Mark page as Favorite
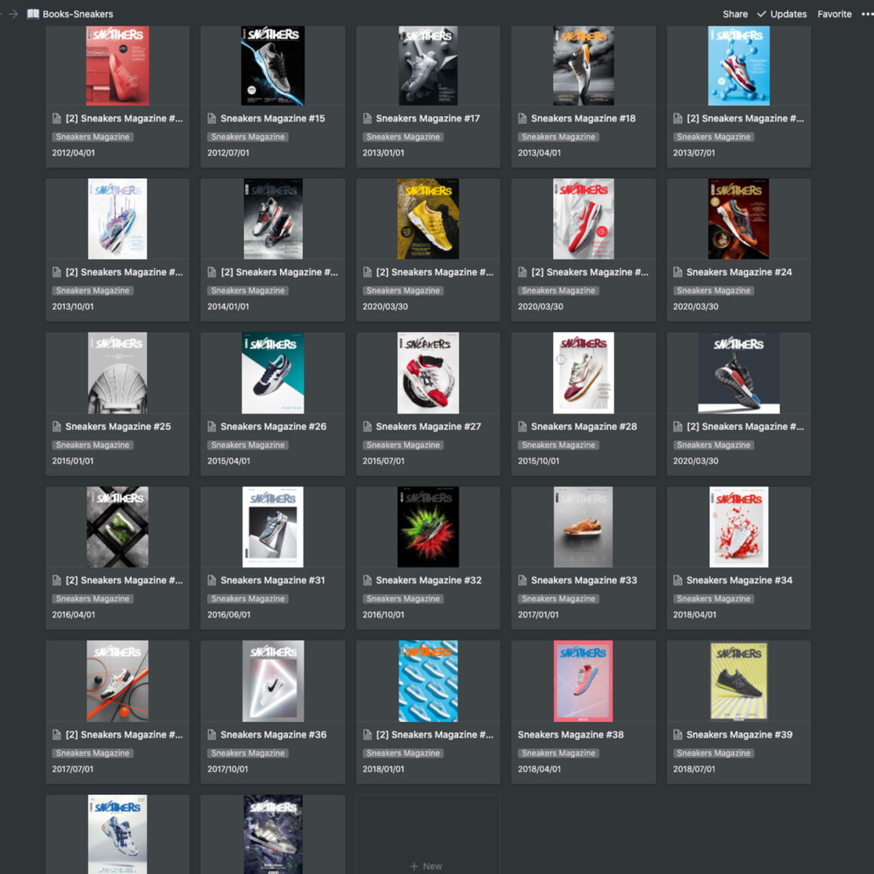Viewport: 874px width, 874px height. pos(834,14)
